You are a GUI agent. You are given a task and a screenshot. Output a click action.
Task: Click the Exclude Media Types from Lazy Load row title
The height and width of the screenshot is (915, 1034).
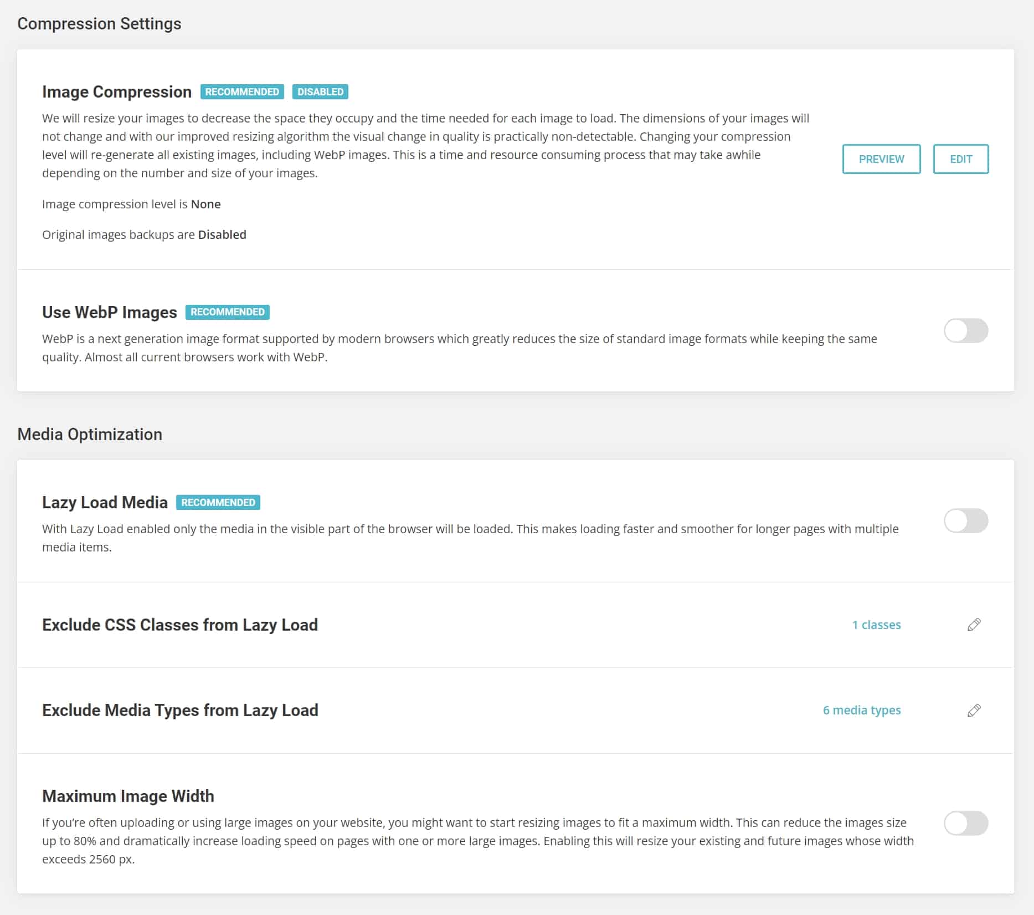point(180,710)
